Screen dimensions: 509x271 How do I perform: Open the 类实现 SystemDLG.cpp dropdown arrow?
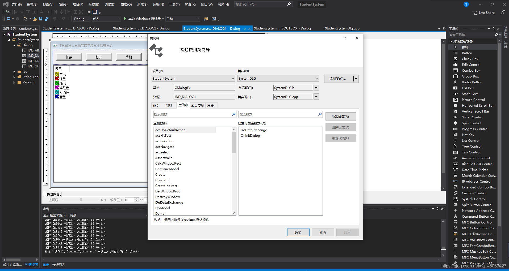tap(316, 97)
